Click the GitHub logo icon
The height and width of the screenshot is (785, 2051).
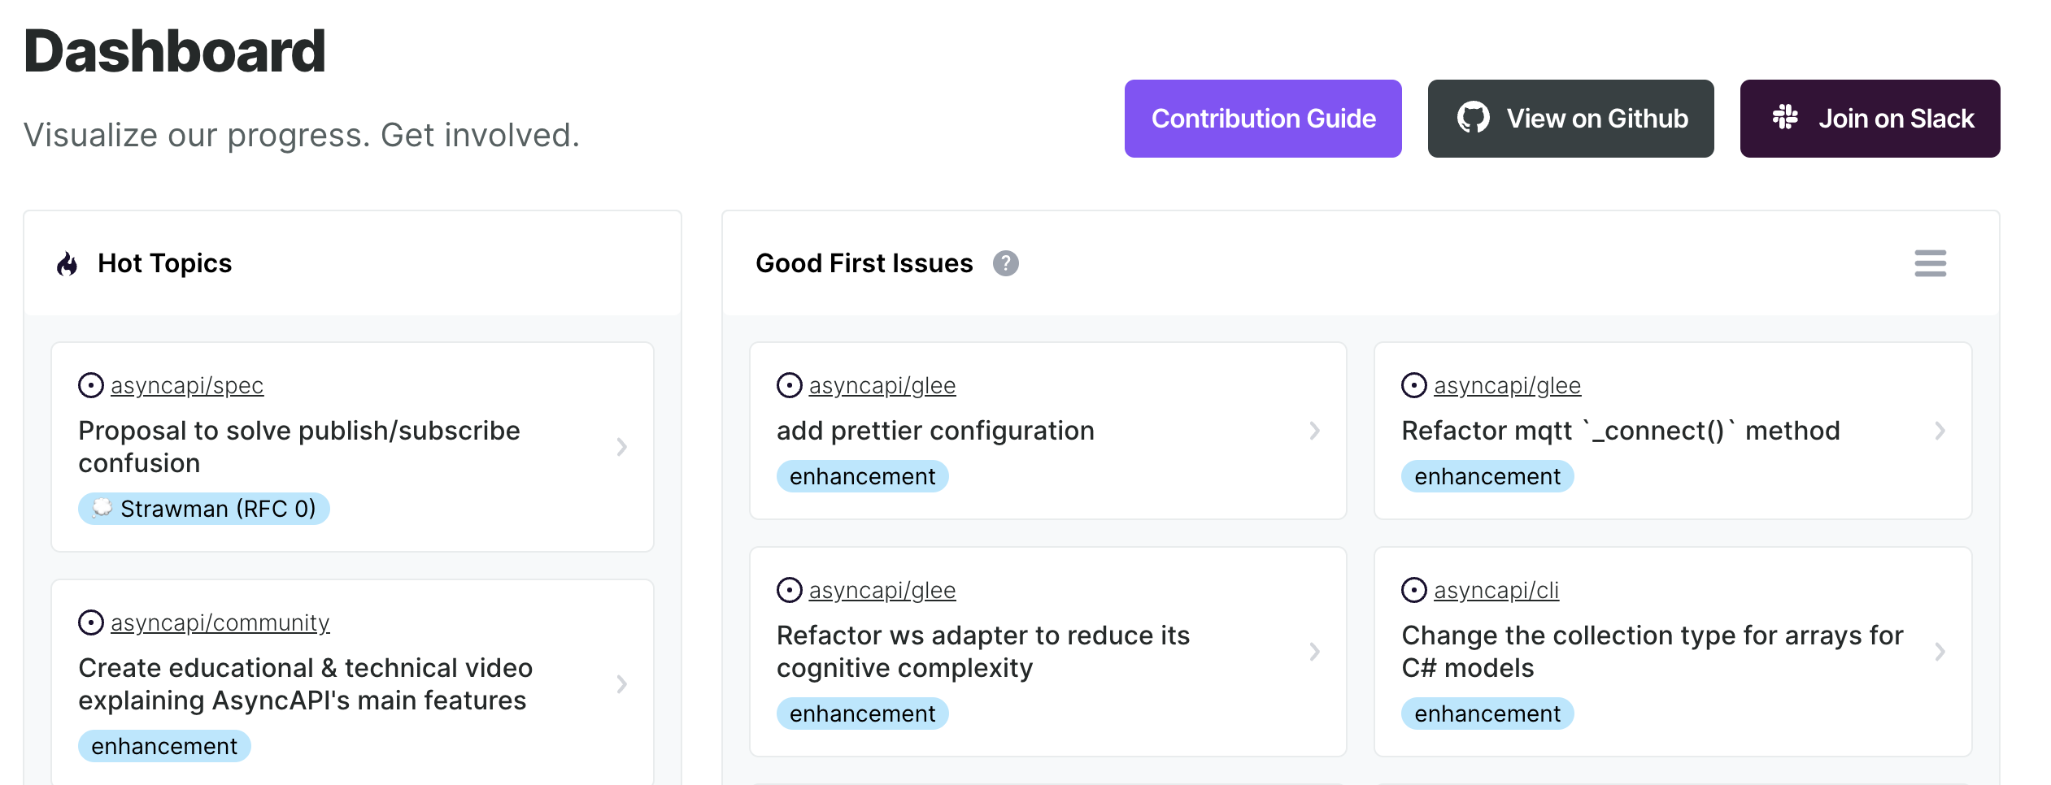coord(1473,118)
